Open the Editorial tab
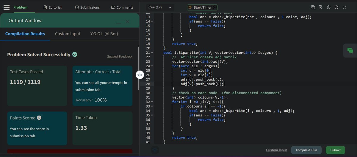Viewport: 357px width, 157px height. click(53, 7)
